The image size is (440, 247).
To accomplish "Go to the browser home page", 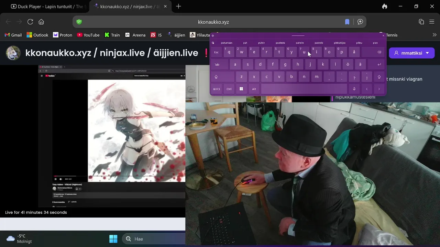I will click(41, 22).
